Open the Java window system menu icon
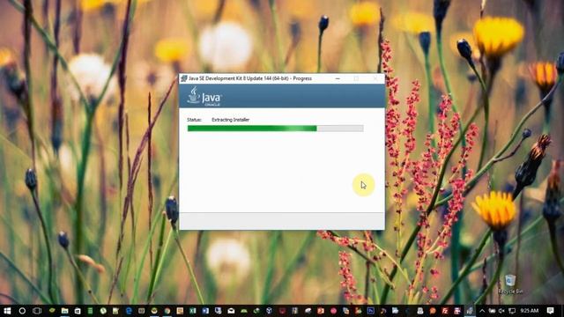564x317 pixels. 184,78
